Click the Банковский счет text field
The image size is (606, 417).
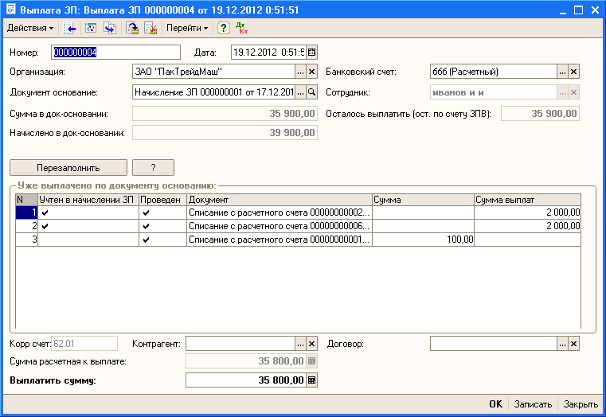(494, 72)
